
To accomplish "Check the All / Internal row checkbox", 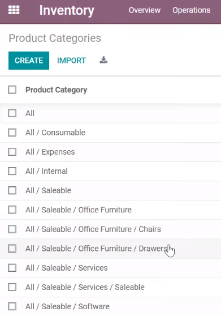I will (x=12, y=171).
